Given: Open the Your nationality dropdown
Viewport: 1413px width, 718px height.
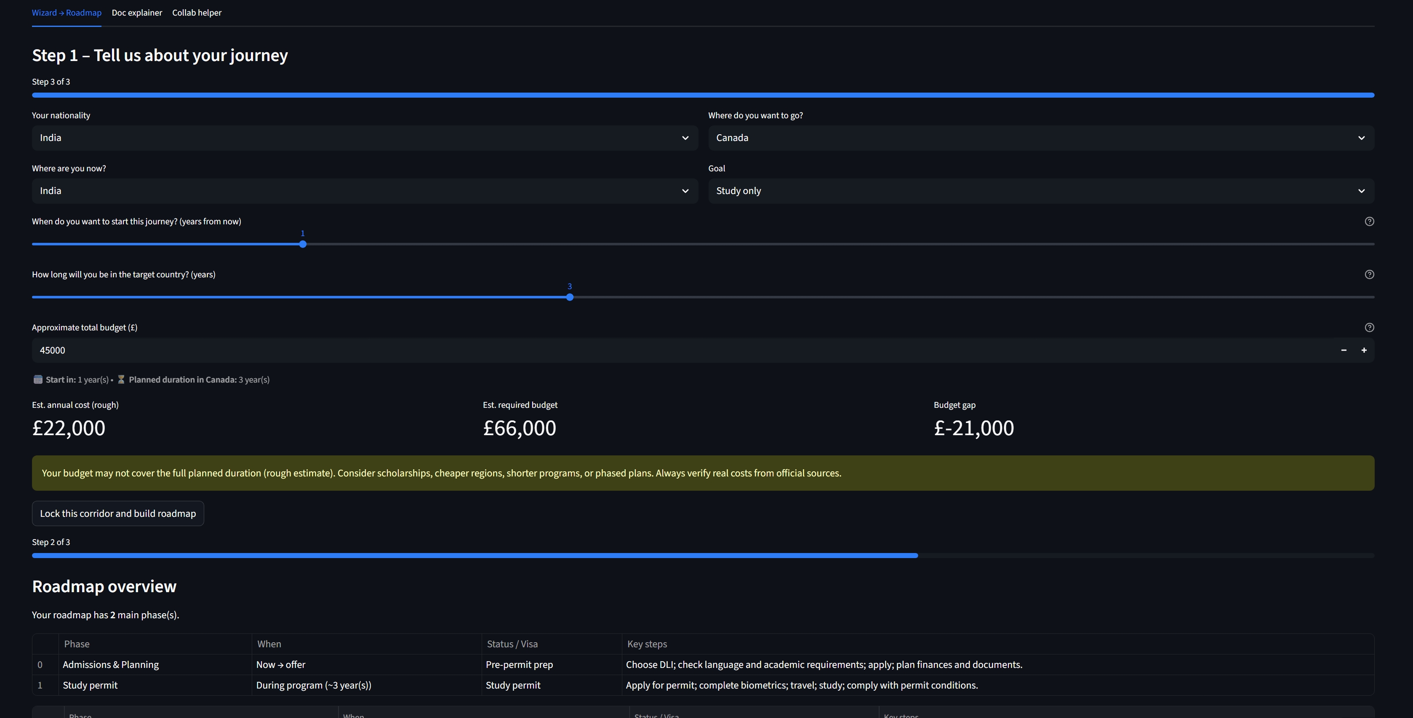Looking at the screenshot, I should [x=364, y=138].
